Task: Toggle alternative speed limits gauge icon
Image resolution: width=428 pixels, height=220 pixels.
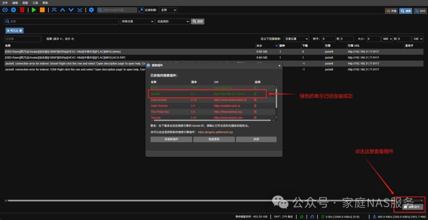Action: (x=312, y=217)
